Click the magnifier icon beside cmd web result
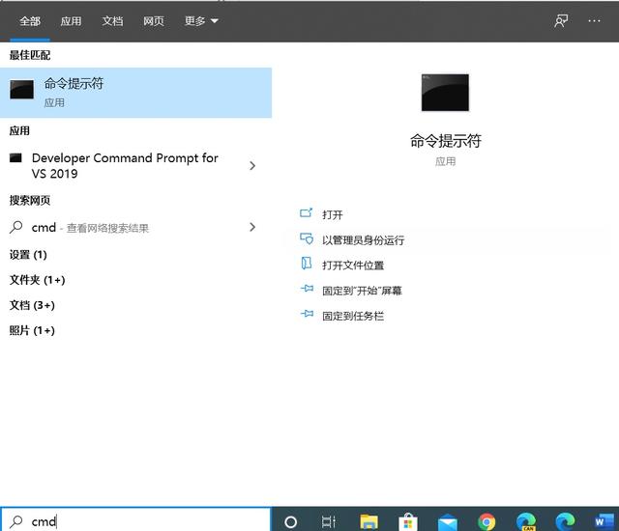This screenshot has height=531, width=619. pos(15,227)
